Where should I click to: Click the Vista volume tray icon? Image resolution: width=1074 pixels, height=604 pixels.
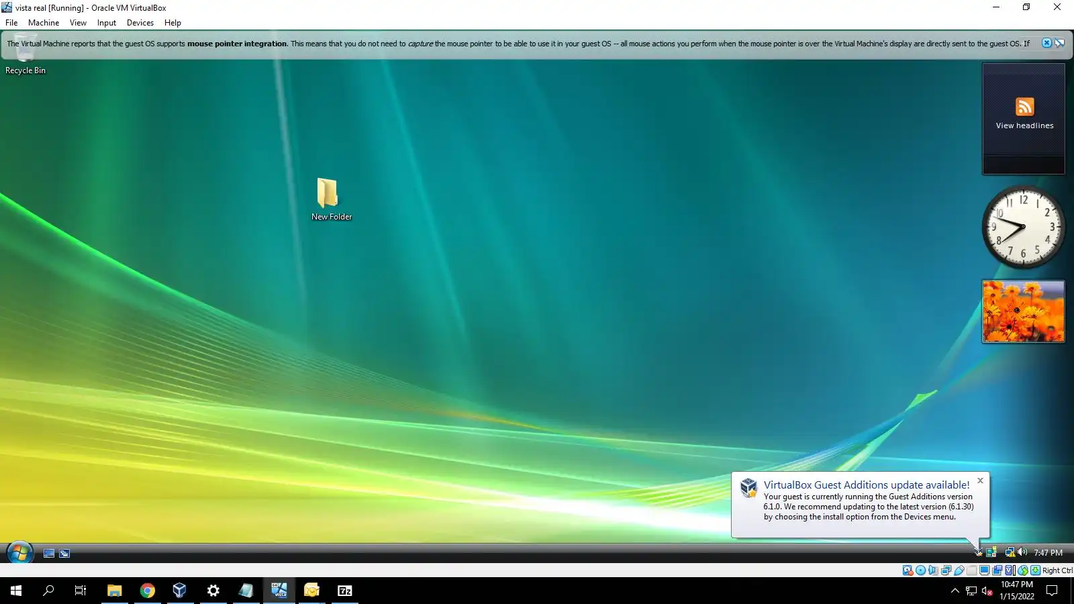point(1022,552)
